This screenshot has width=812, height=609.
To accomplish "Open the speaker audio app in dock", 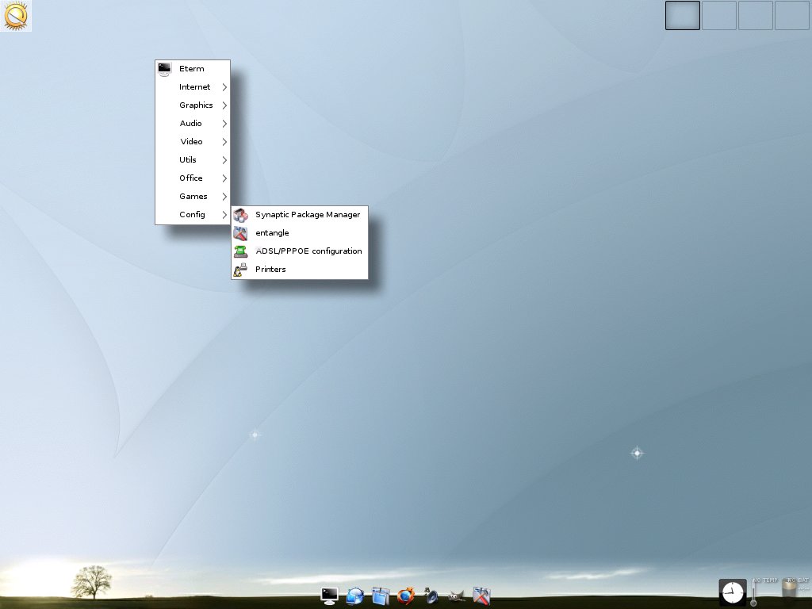I will point(431,596).
